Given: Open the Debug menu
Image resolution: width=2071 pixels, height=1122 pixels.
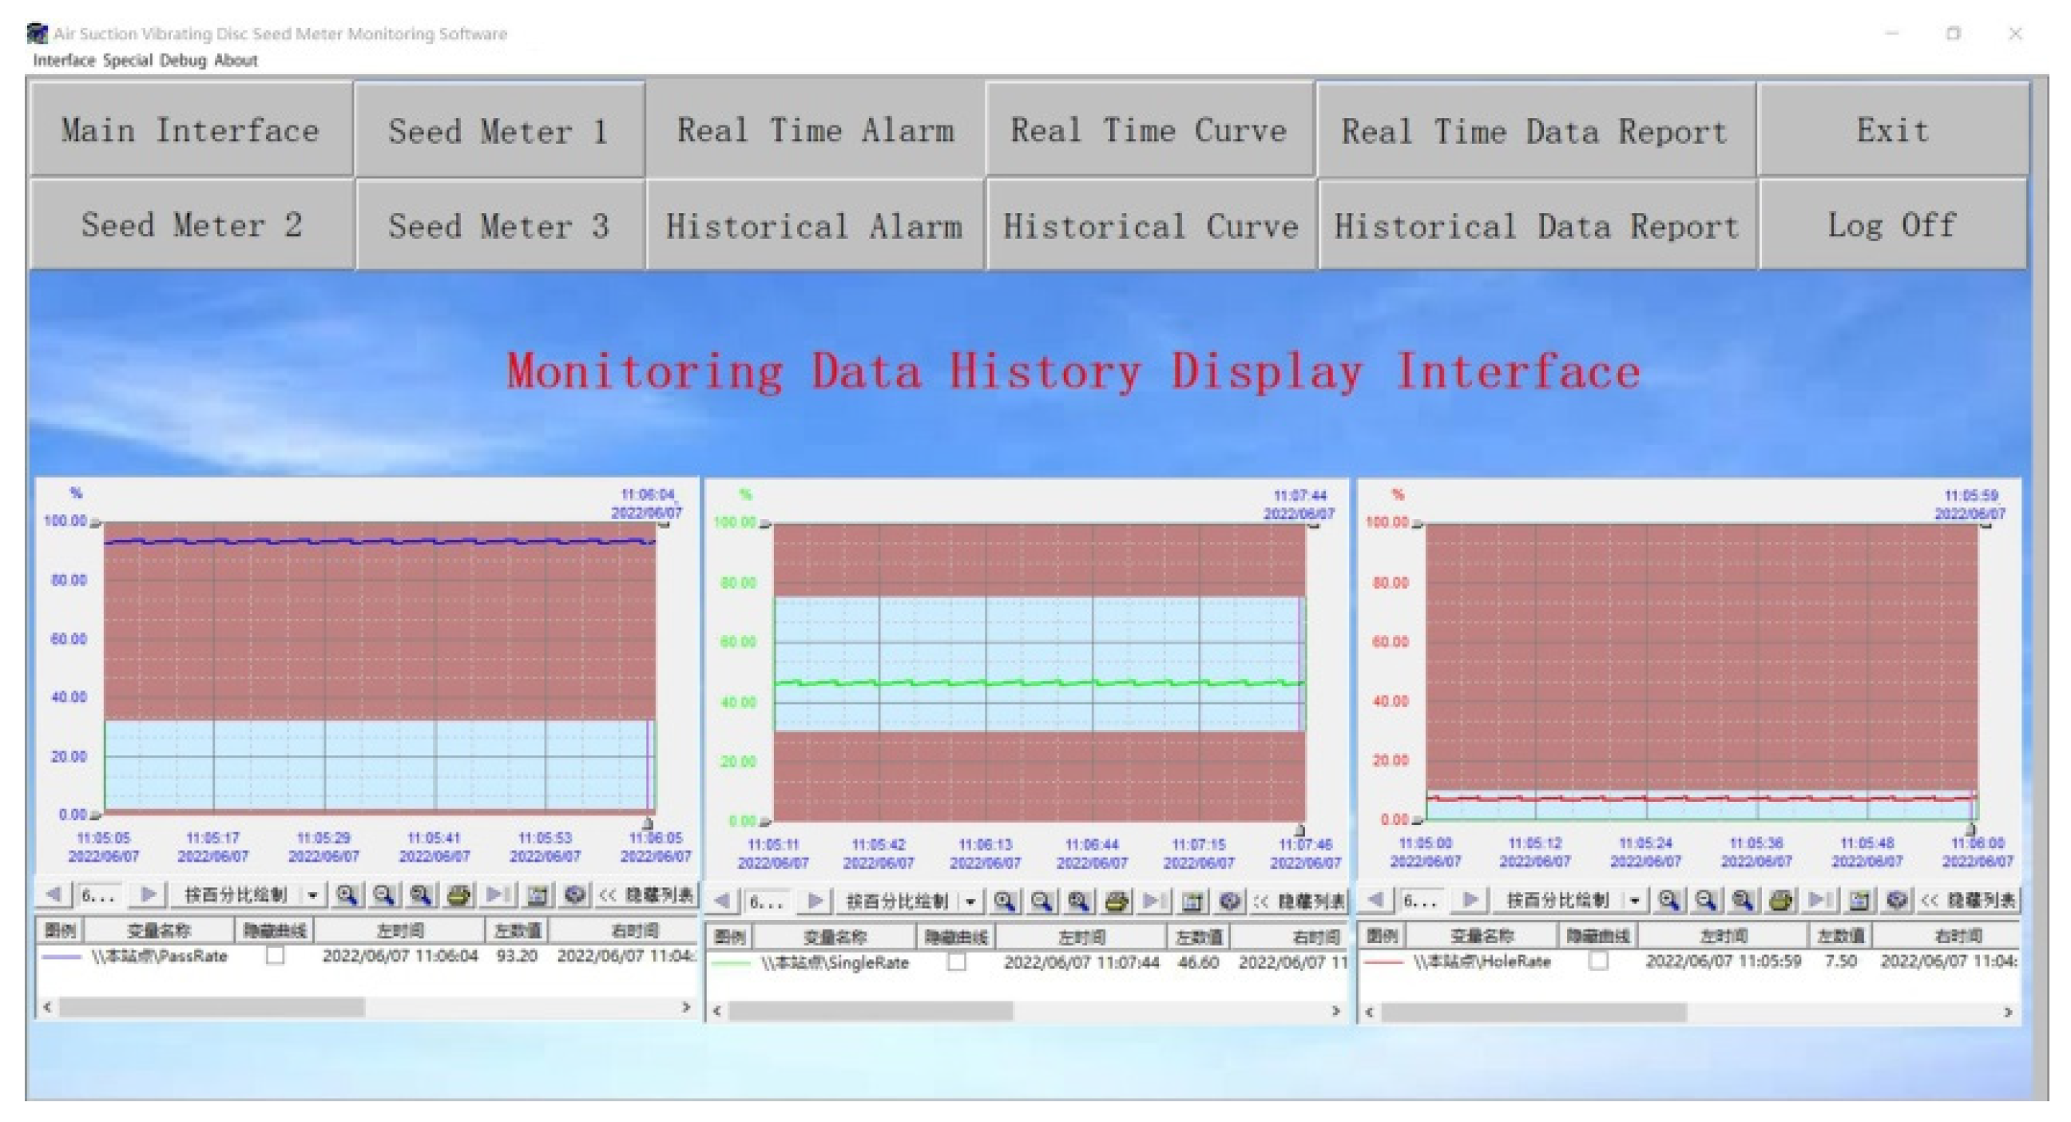Looking at the screenshot, I should coord(182,60).
